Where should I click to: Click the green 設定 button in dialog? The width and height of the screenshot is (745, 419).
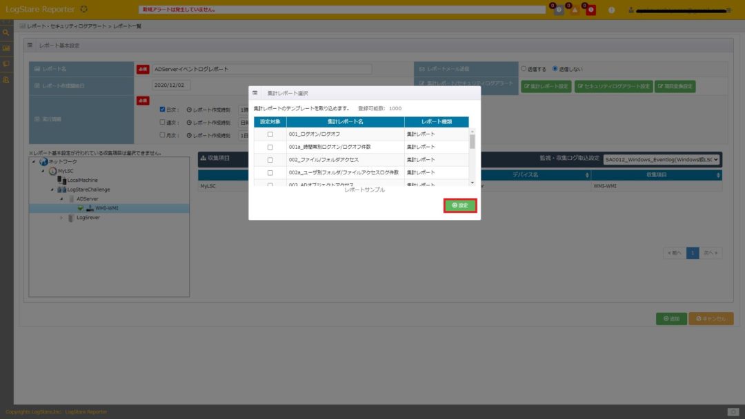pos(460,205)
